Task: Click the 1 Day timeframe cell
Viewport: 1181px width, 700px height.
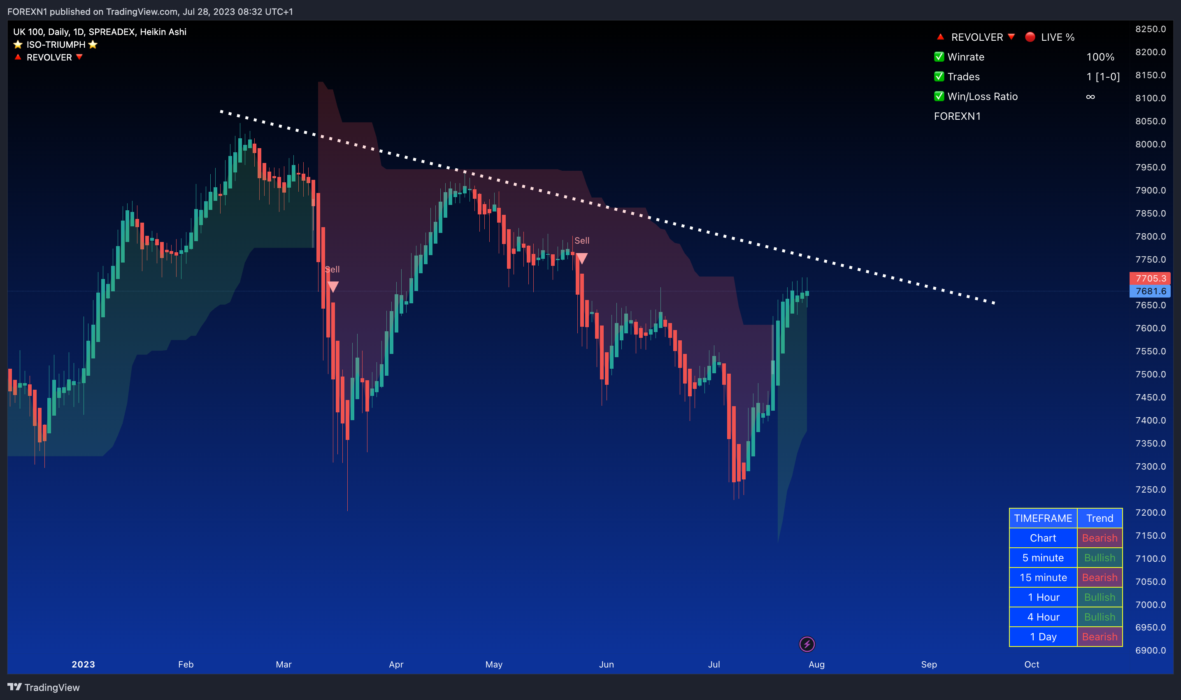Action: coord(1043,637)
